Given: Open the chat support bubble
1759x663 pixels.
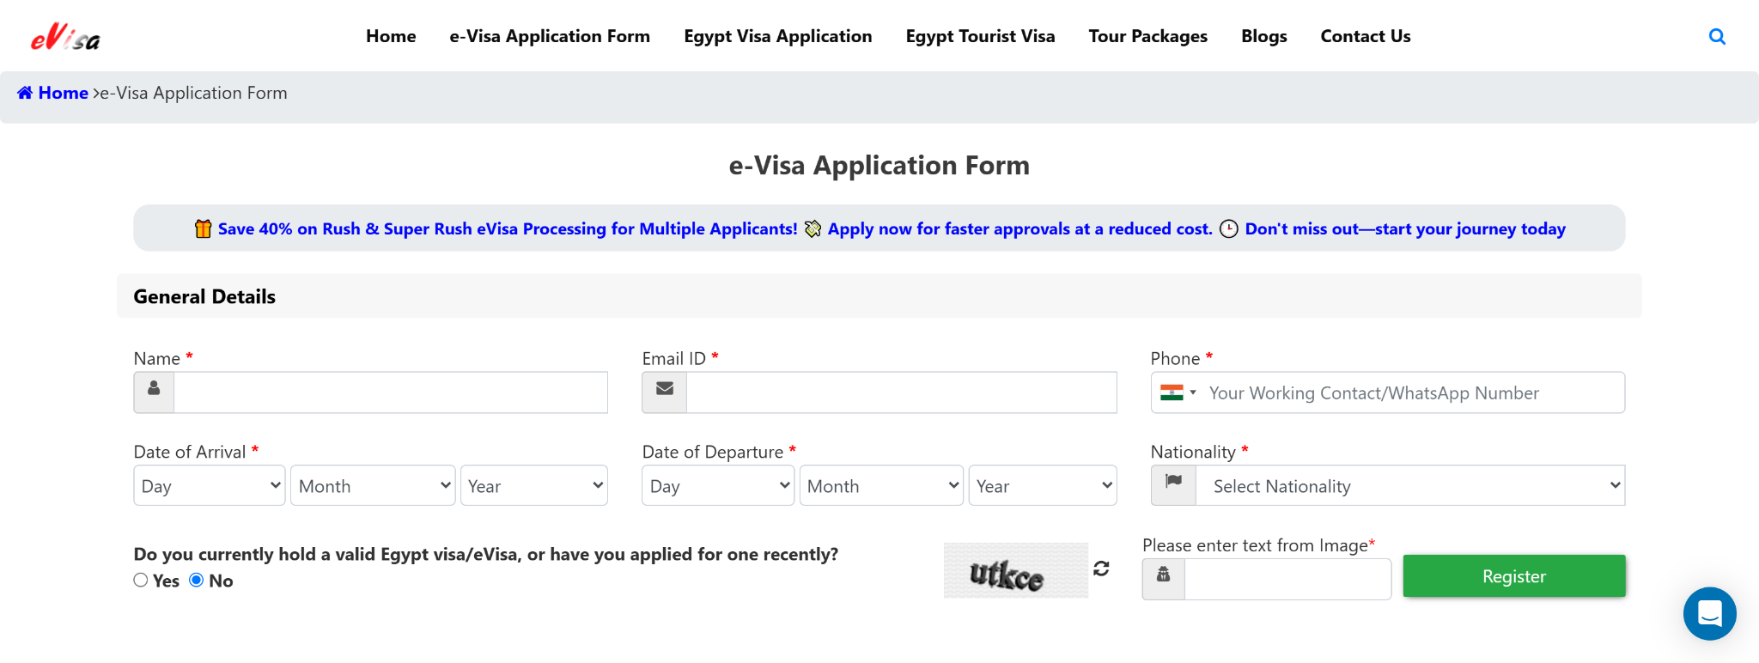Looking at the screenshot, I should (x=1709, y=613).
